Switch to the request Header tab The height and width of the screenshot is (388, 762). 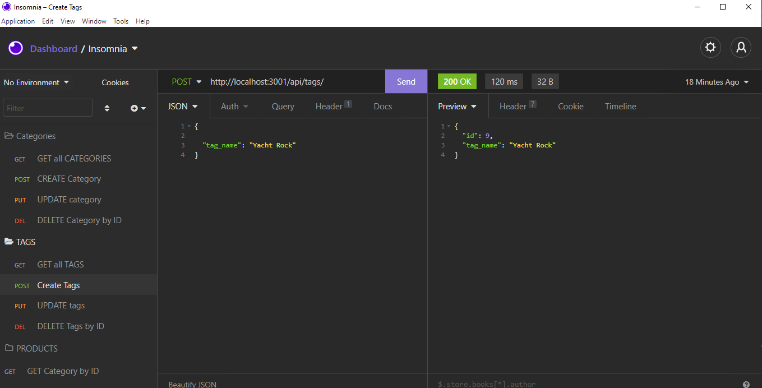pyautogui.click(x=334, y=106)
